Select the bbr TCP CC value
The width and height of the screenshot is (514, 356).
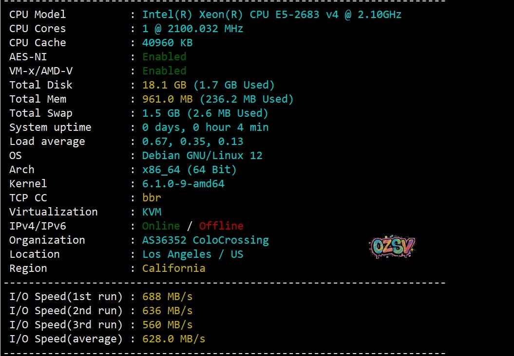[152, 198]
